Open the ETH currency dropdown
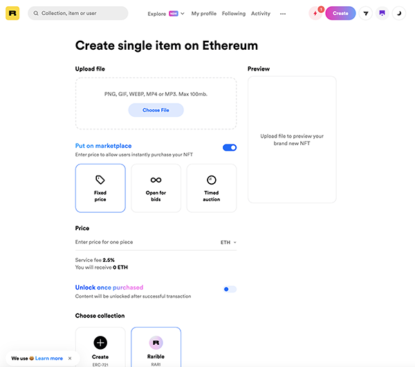Screen dimensions: 415x367 click(x=228, y=242)
